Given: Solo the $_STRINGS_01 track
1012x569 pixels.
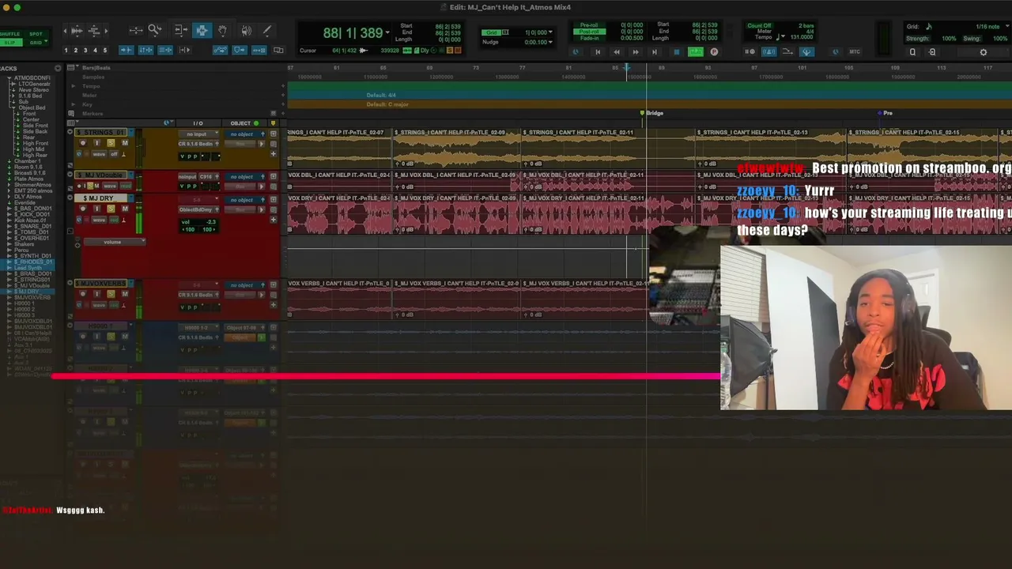Looking at the screenshot, I should point(111,143).
